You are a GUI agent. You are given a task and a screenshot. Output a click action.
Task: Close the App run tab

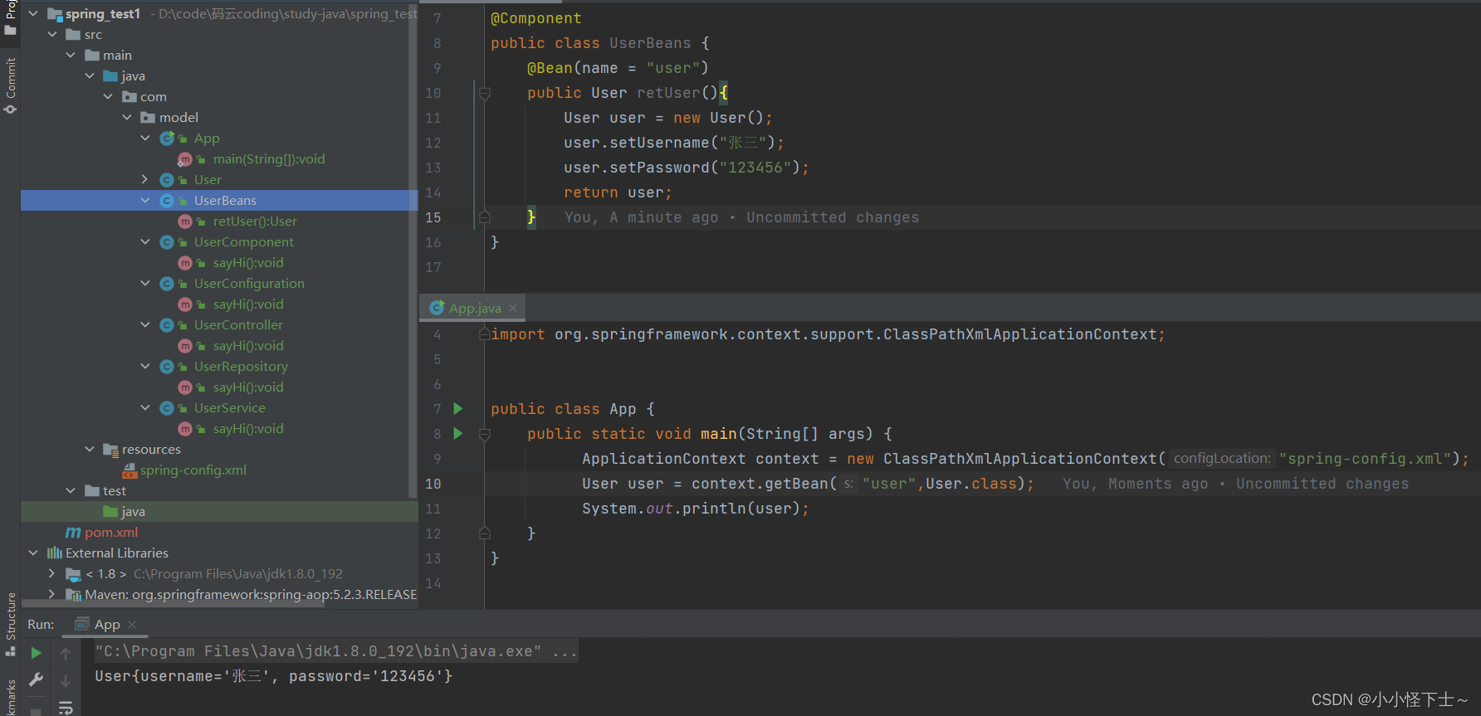(132, 625)
